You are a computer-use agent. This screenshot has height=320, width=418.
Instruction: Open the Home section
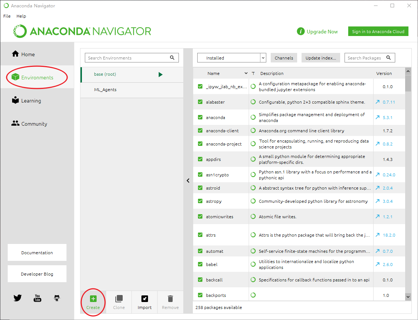(24, 54)
